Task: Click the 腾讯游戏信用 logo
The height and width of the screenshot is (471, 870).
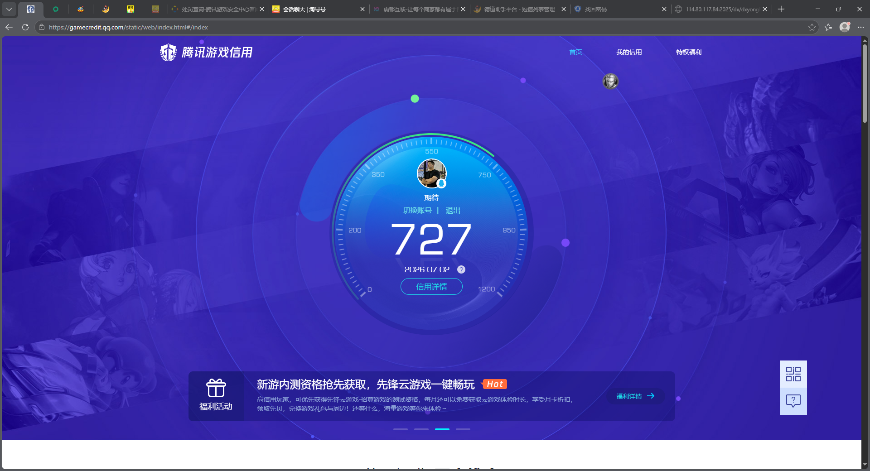Action: point(206,53)
